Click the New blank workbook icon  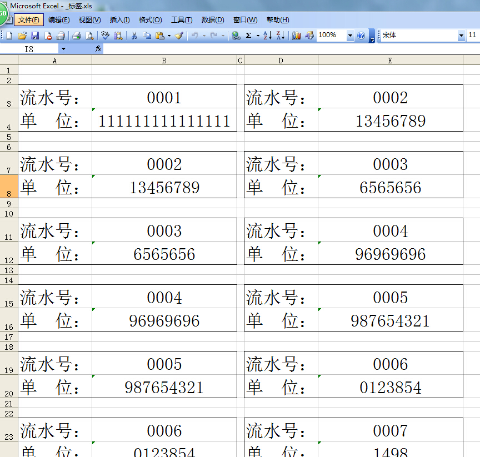(x=9, y=36)
